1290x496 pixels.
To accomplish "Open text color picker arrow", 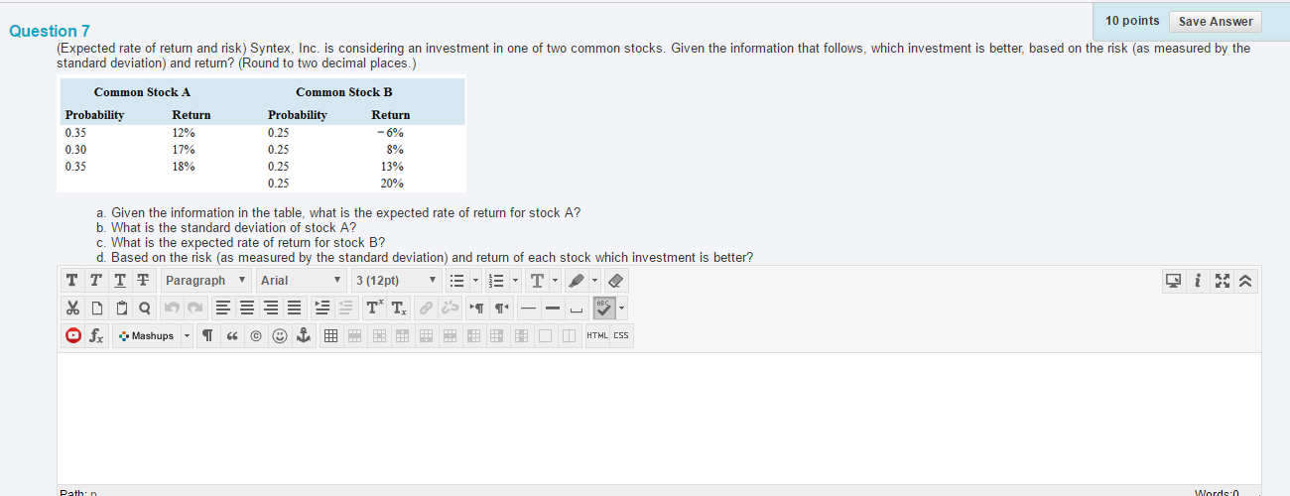I will (x=554, y=281).
